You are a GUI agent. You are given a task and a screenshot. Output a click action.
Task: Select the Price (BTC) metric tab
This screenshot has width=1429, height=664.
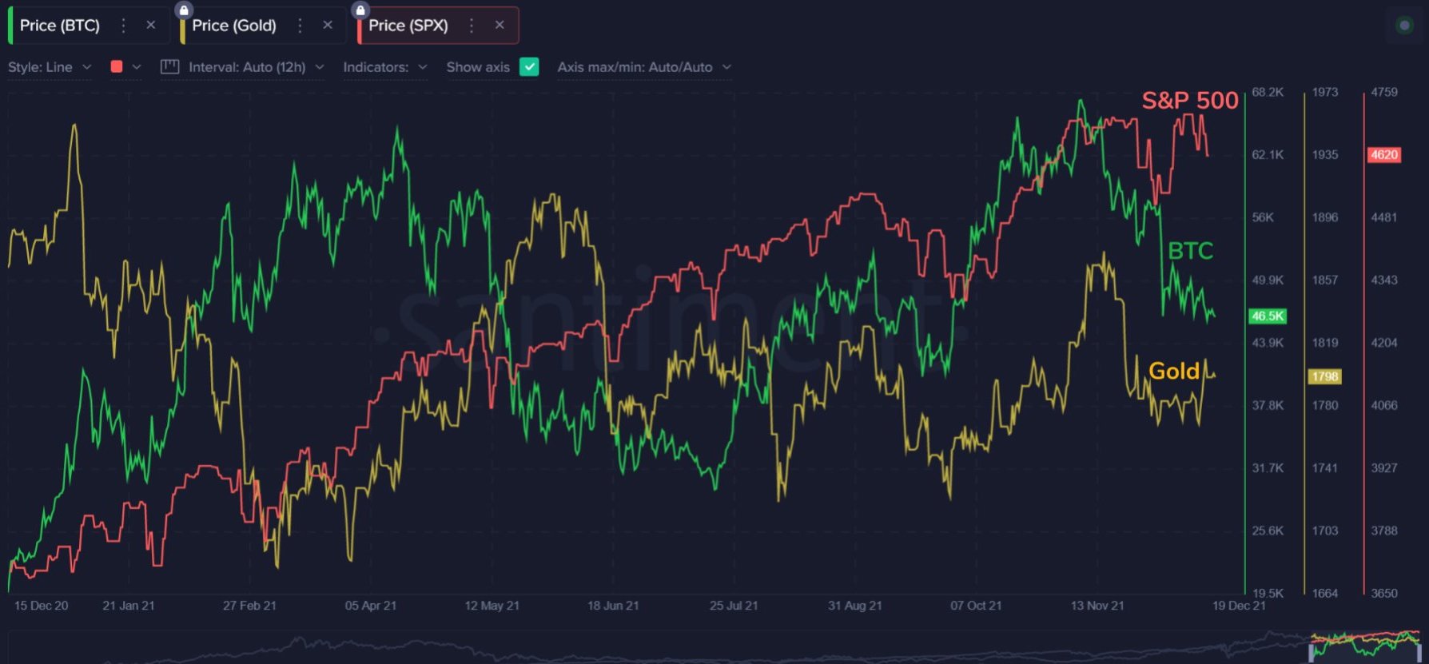pos(60,26)
